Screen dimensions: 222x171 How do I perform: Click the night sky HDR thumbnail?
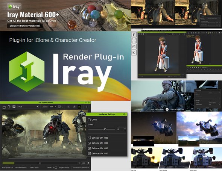pyautogui.click(x=144, y=141)
